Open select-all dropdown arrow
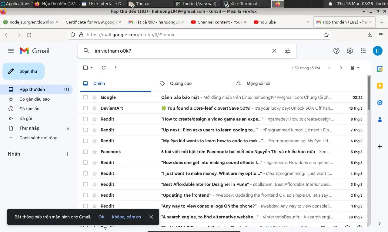This screenshot has width=388, height=232. coord(92,68)
